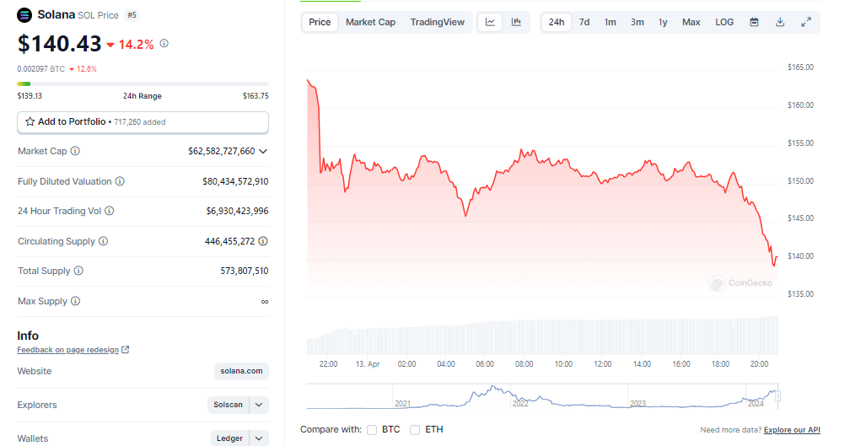Add Solana to Portfolio
The width and height of the screenshot is (850, 446).
[66, 122]
